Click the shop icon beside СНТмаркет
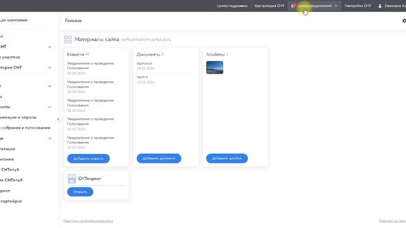Viewport: 406px width, 228px height. pos(72,179)
